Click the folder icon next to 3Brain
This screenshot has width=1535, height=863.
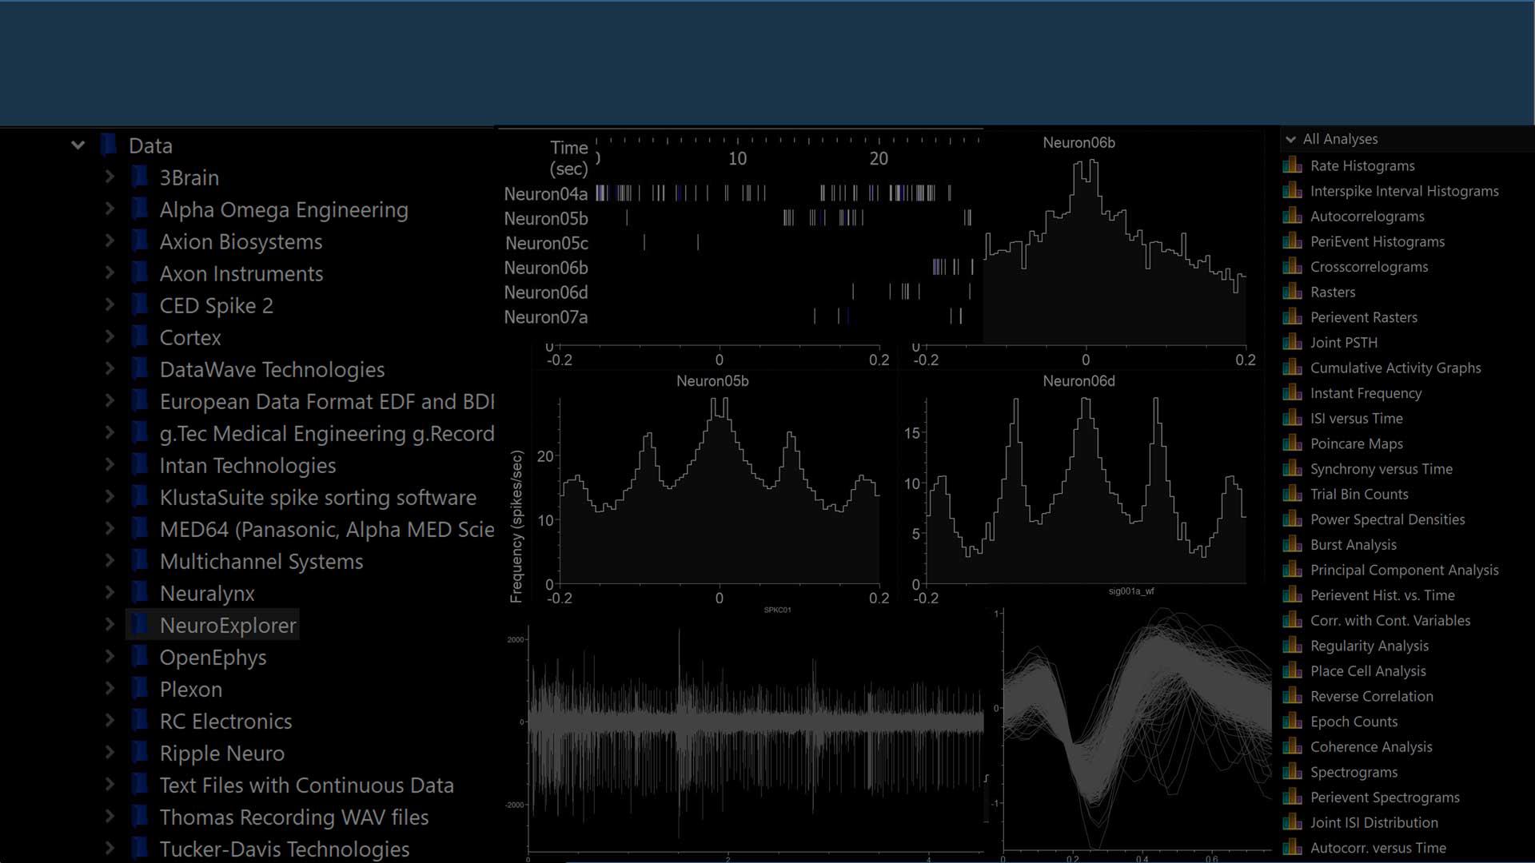140,177
